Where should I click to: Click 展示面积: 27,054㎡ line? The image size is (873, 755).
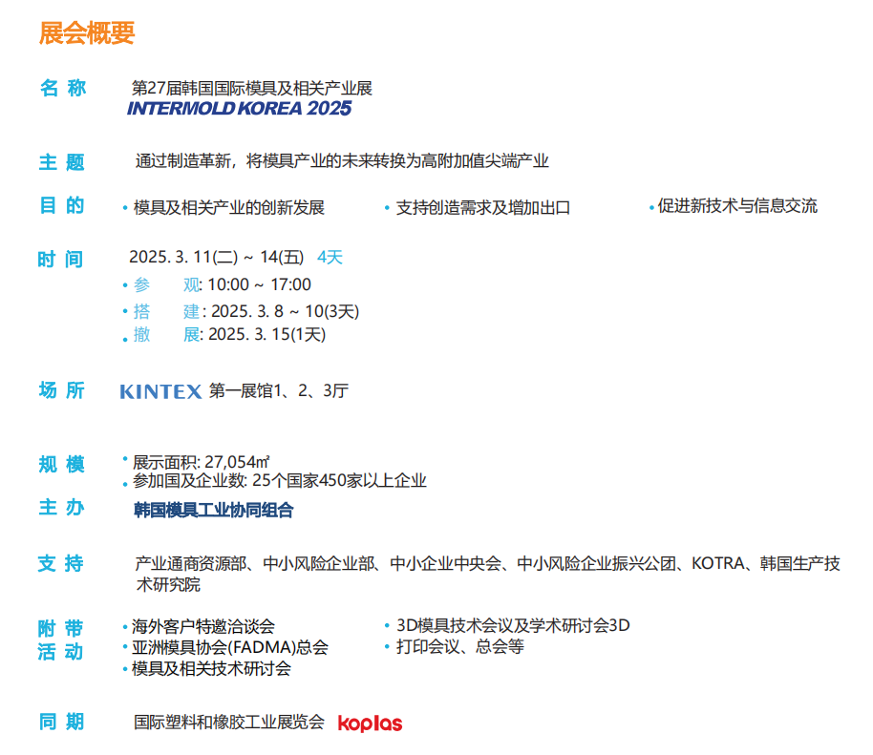pos(201,462)
